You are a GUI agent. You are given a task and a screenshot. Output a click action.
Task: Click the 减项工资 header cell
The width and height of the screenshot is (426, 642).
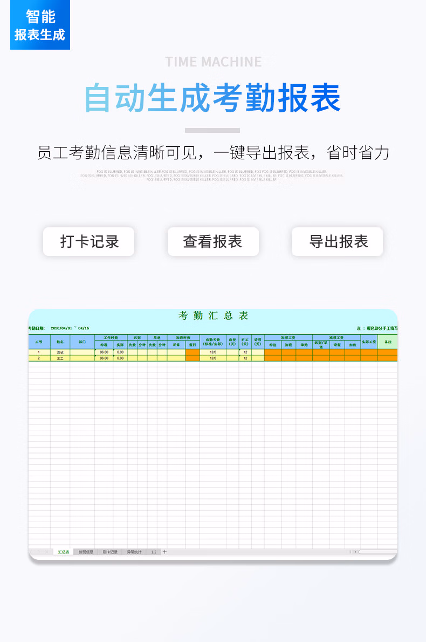336,338
